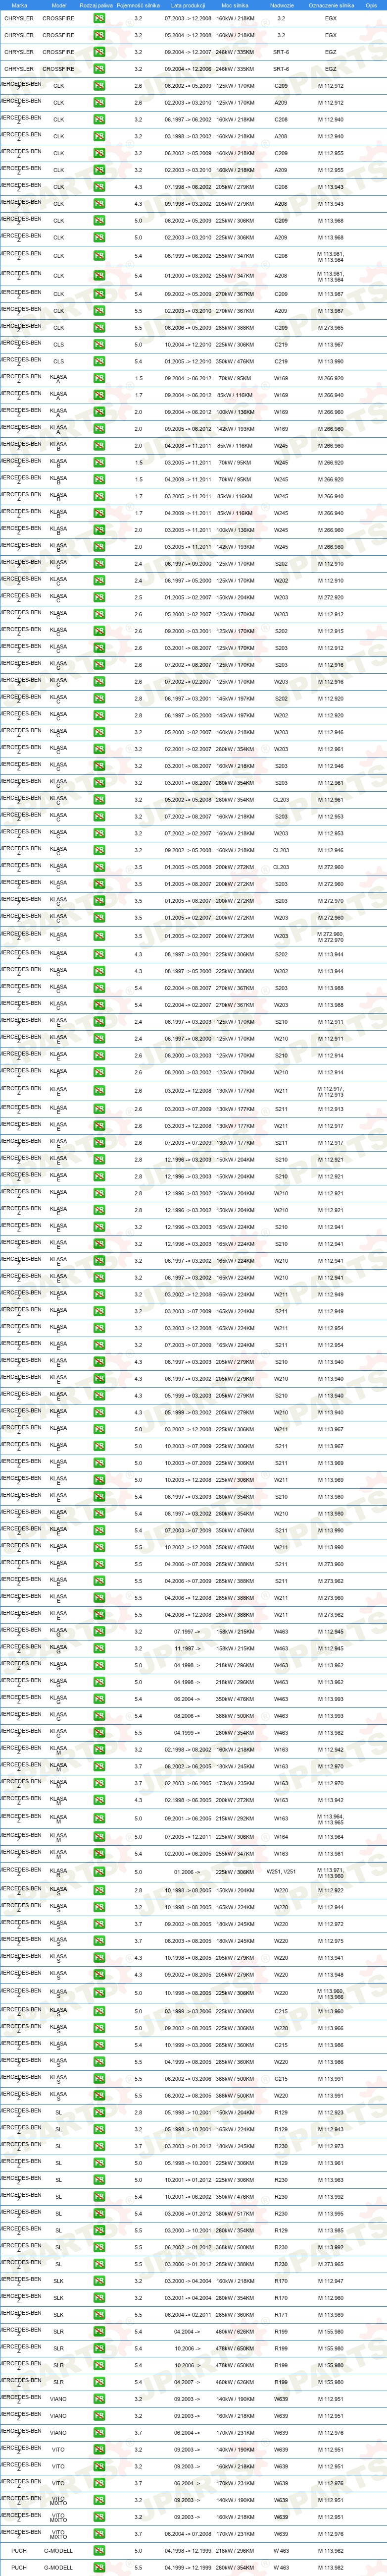
Task: Click the "M 113.963" engine code cell
Action: point(331,2180)
